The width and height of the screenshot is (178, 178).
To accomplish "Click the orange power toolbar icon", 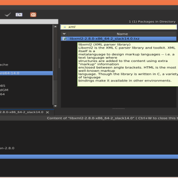I will click(33, 15).
